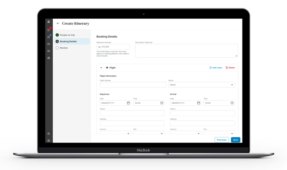Click the Create Itinerary title
Image resolution: width=287 pixels, height=170 pixels.
[75, 24]
